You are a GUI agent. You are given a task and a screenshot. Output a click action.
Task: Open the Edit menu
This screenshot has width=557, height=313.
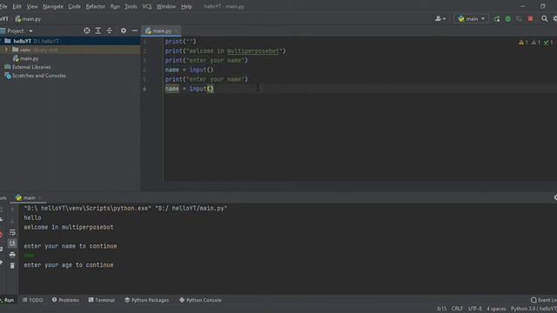click(x=17, y=6)
